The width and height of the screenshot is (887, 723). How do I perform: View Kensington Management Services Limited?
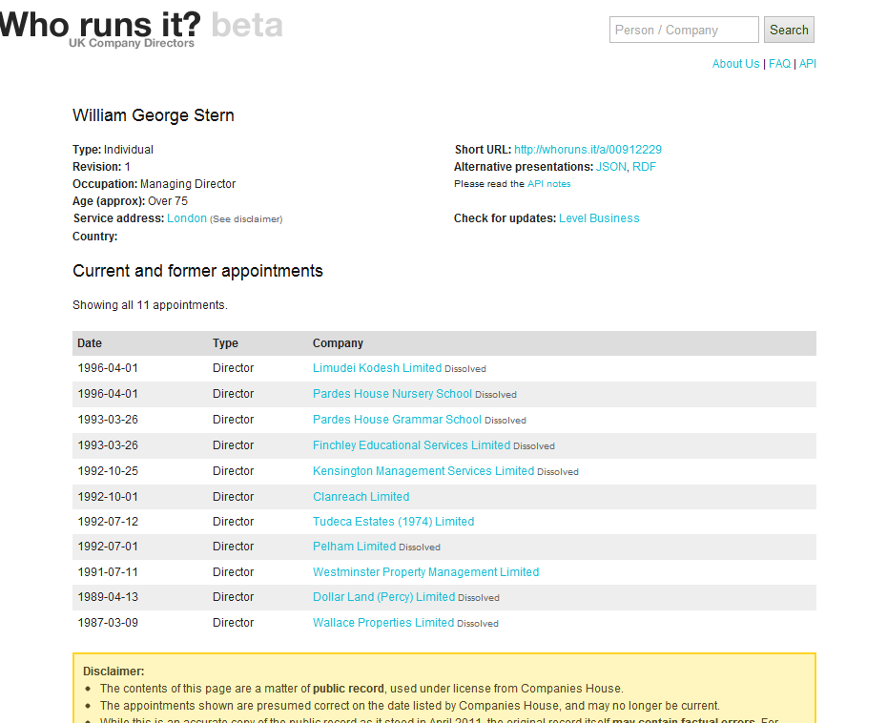(x=423, y=471)
